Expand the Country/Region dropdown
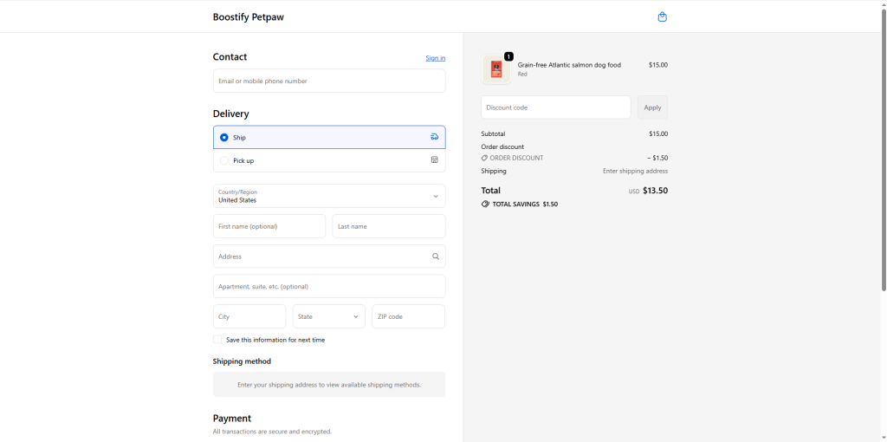This screenshot has height=442, width=887. pos(329,196)
